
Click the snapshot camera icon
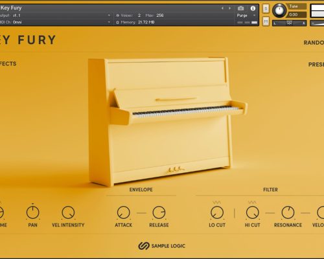240,8
